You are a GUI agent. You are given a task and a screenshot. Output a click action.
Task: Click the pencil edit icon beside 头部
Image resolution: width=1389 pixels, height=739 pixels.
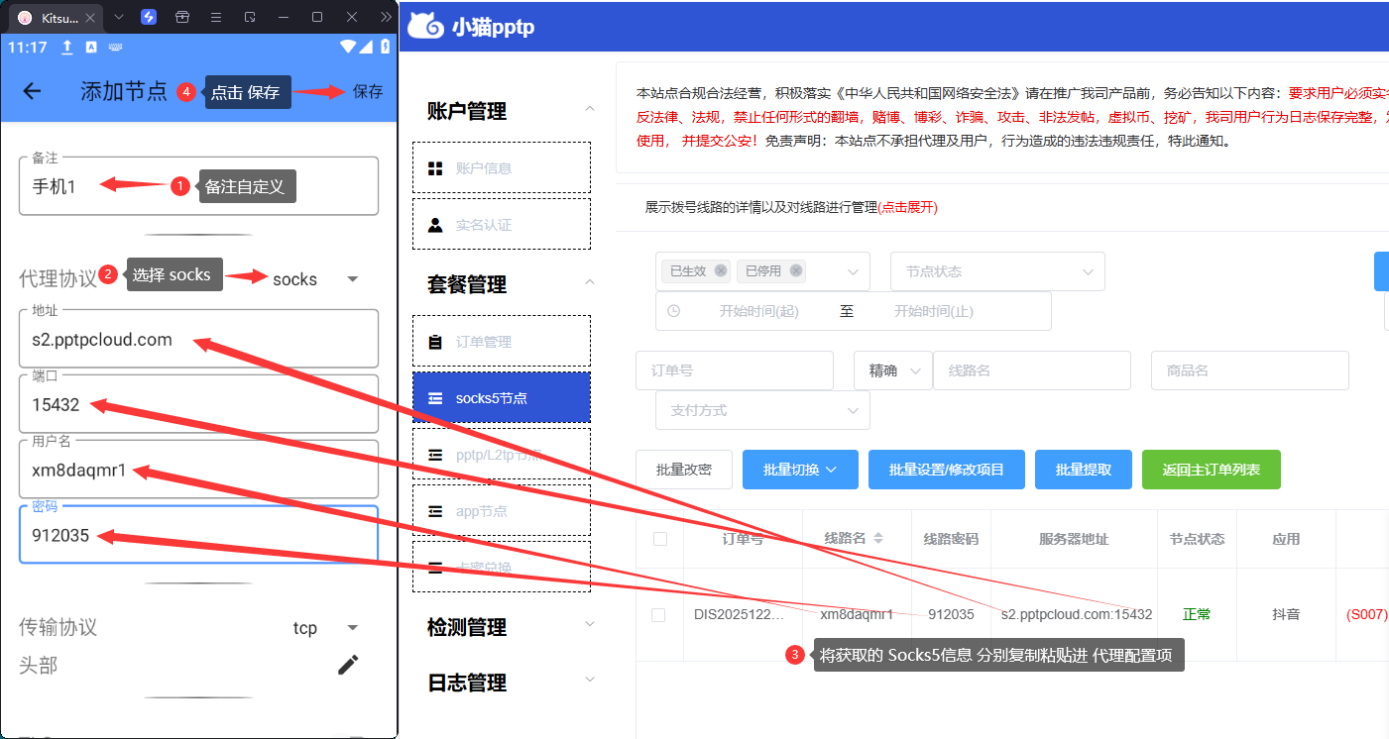pyautogui.click(x=348, y=665)
